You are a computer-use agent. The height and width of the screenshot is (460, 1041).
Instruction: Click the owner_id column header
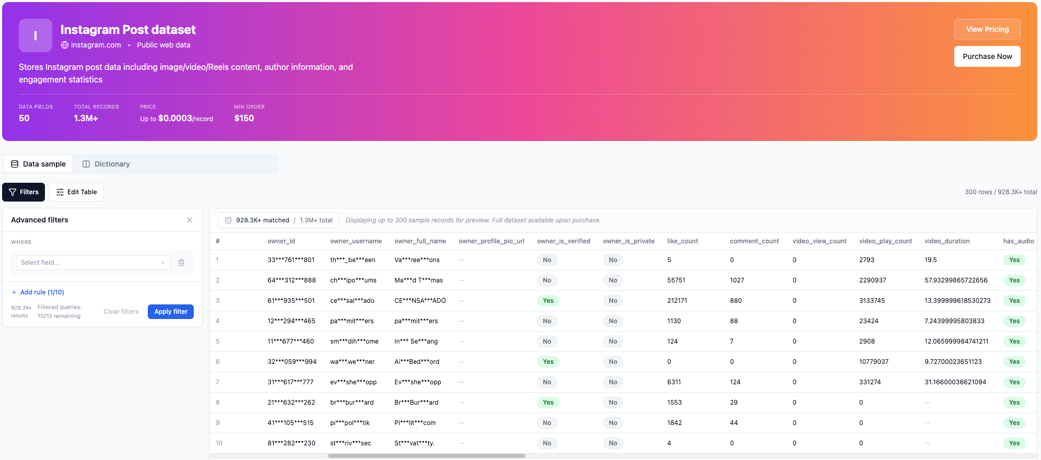pyautogui.click(x=281, y=241)
